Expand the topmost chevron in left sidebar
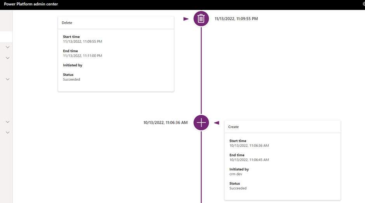 7,47
